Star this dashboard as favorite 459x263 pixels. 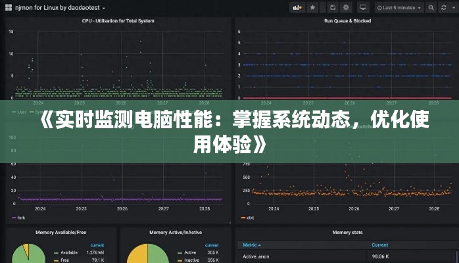coord(313,8)
